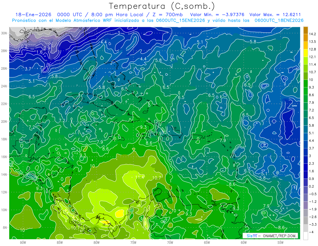
Task: Click the 24N latitude axis label
Action: [4, 86]
